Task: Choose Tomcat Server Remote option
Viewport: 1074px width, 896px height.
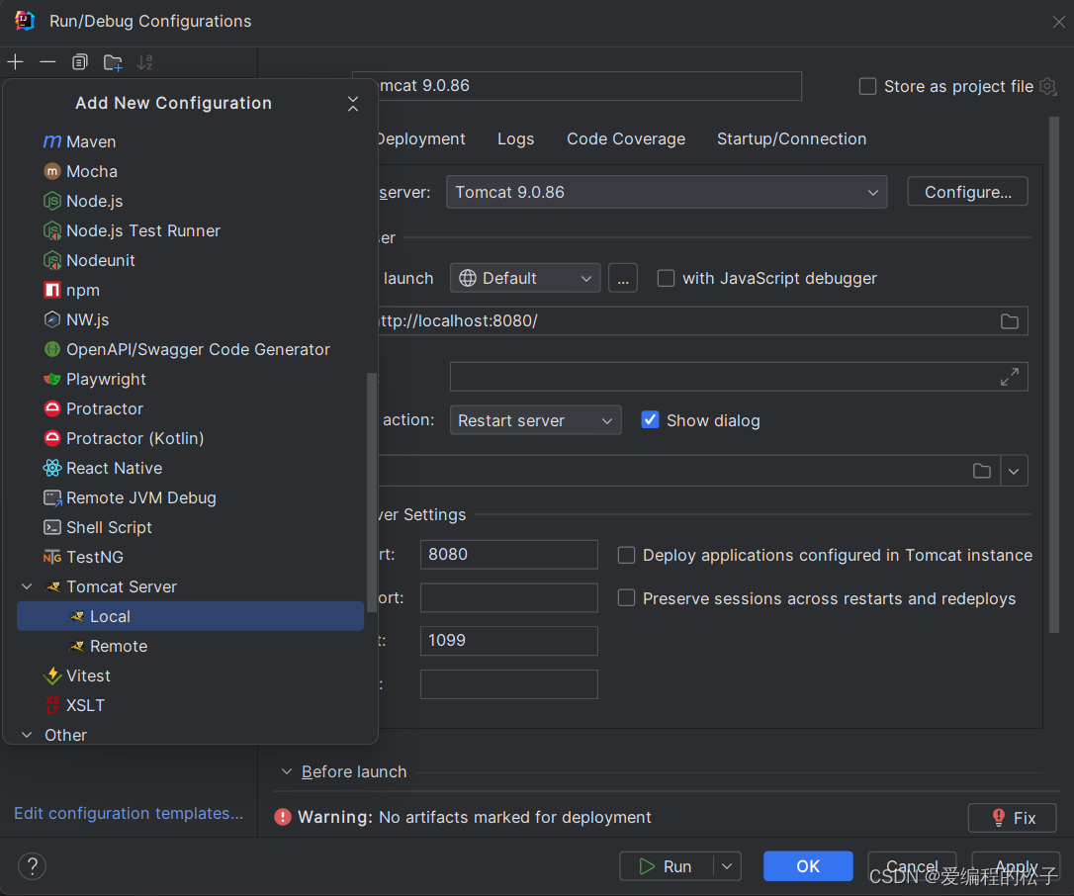Action: 191,646
